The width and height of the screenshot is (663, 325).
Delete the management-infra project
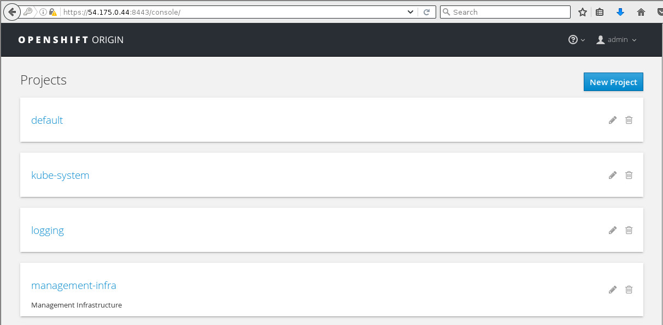pyautogui.click(x=629, y=290)
